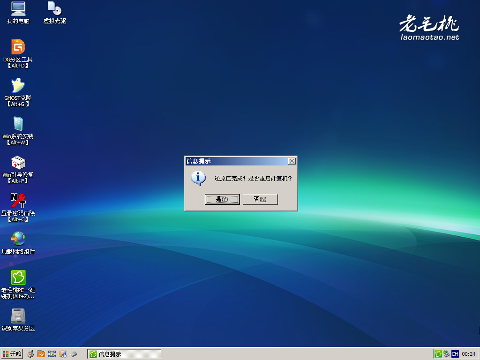This screenshot has width=480, height=360.
Task: Click the folder-search quick launch icon
Action: [41, 354]
